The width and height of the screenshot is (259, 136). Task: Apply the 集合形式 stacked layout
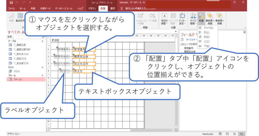(20, 18)
